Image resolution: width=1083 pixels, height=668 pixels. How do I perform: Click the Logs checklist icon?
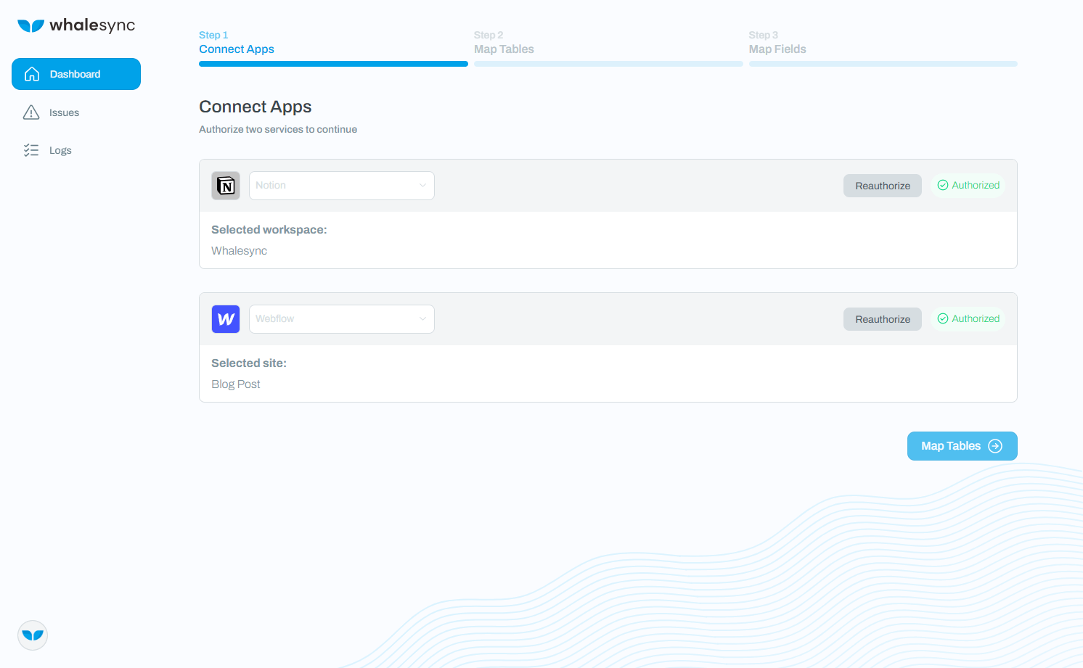[31, 150]
